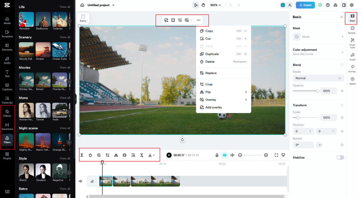This screenshot has height=198, width=358.
Task: Open the 100% zoom dropdown in top bar
Action: (x=215, y=5)
